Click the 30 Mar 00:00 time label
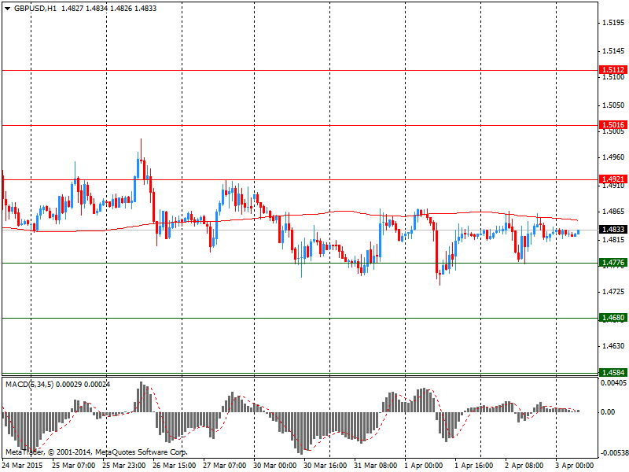Image resolution: width=629 pixels, height=472 pixels. 274,466
